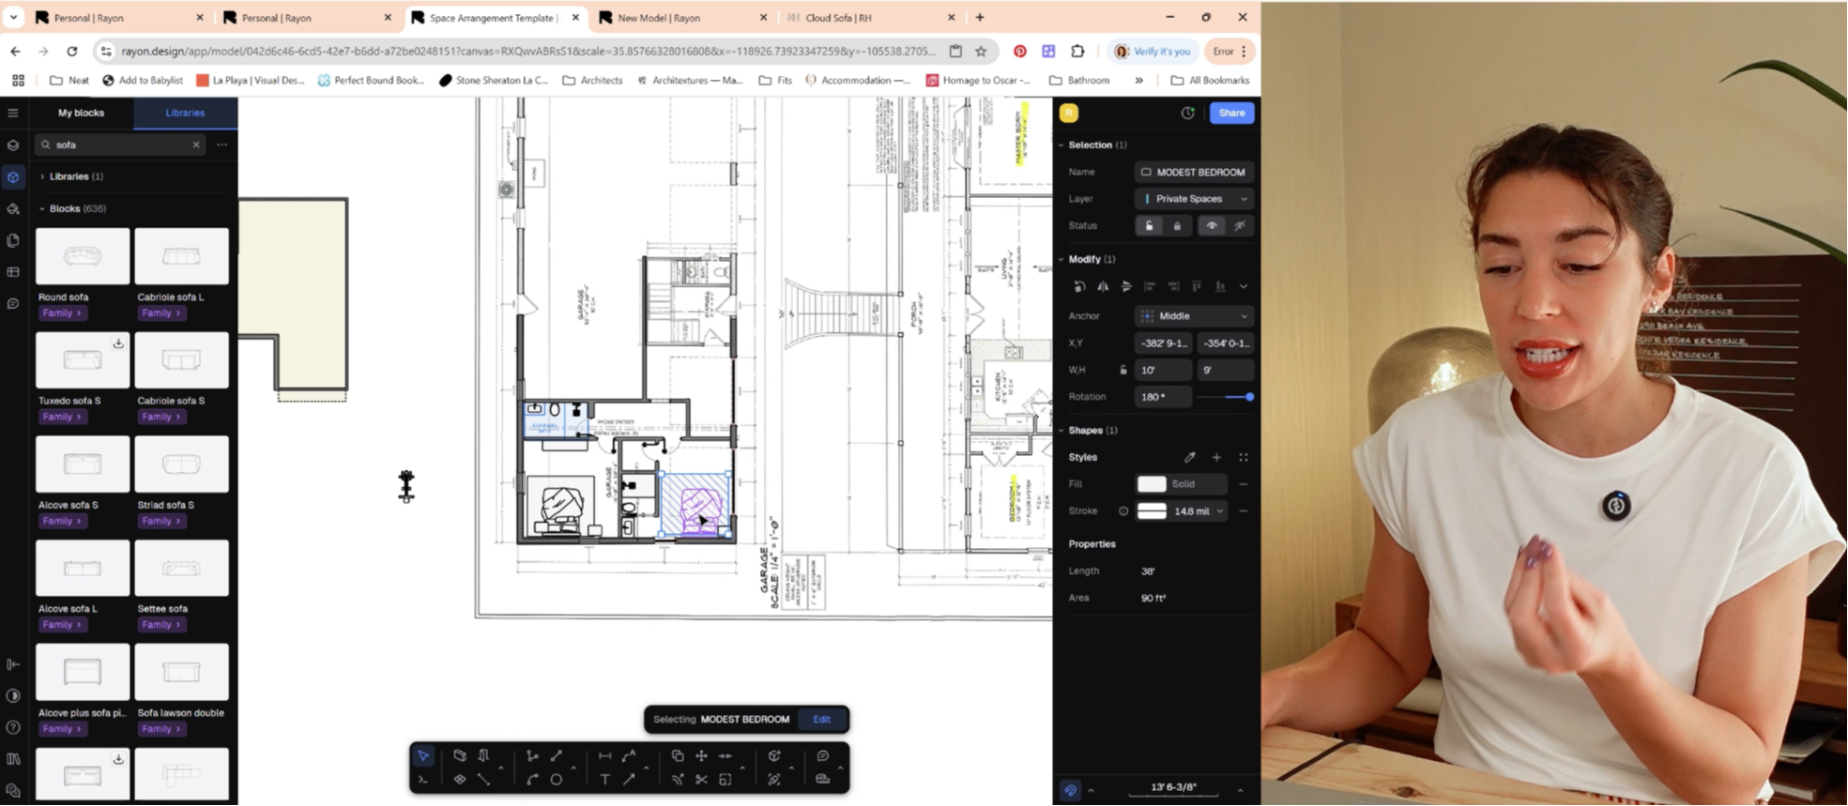Click the Stroke color swatch
The height and width of the screenshot is (806, 1848).
1152,511
